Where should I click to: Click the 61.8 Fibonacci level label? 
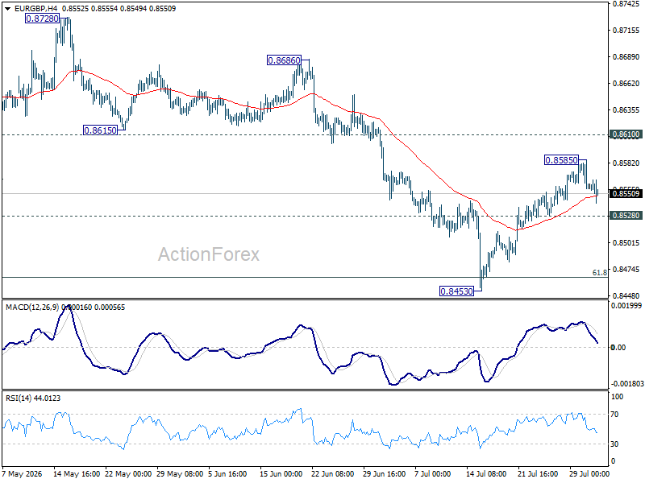(x=599, y=273)
